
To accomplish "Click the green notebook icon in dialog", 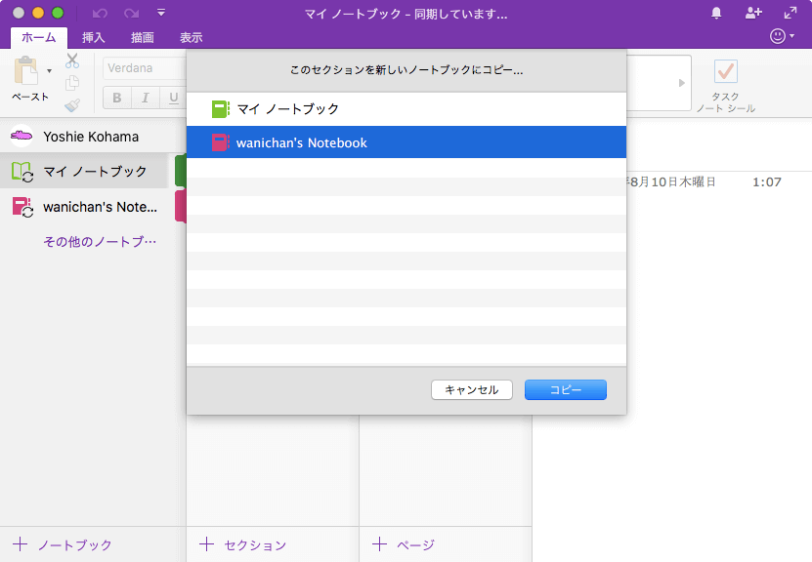I will (x=221, y=109).
